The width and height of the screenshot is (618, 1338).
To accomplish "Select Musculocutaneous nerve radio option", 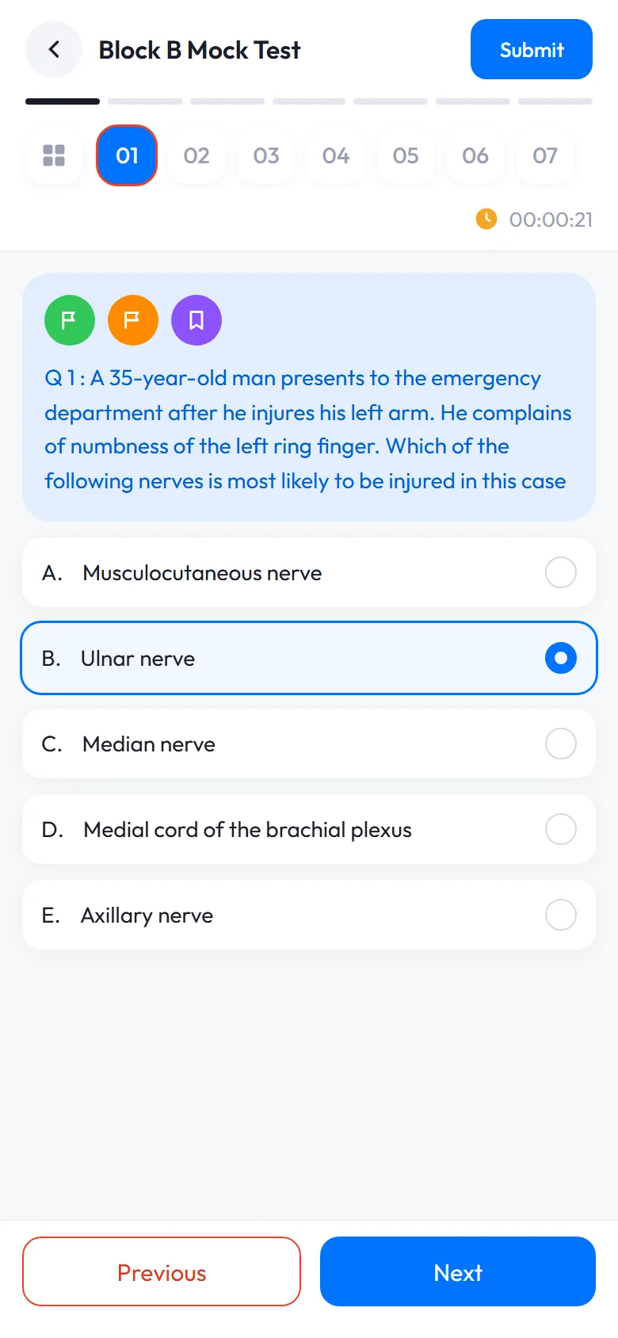I will 561,572.
